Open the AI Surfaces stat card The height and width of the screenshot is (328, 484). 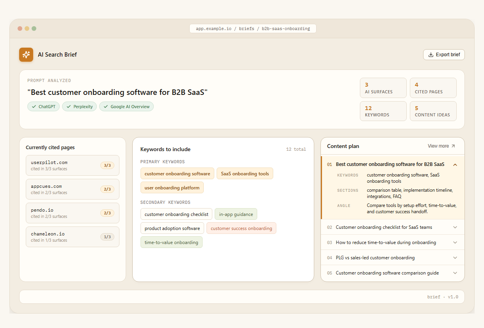(383, 88)
